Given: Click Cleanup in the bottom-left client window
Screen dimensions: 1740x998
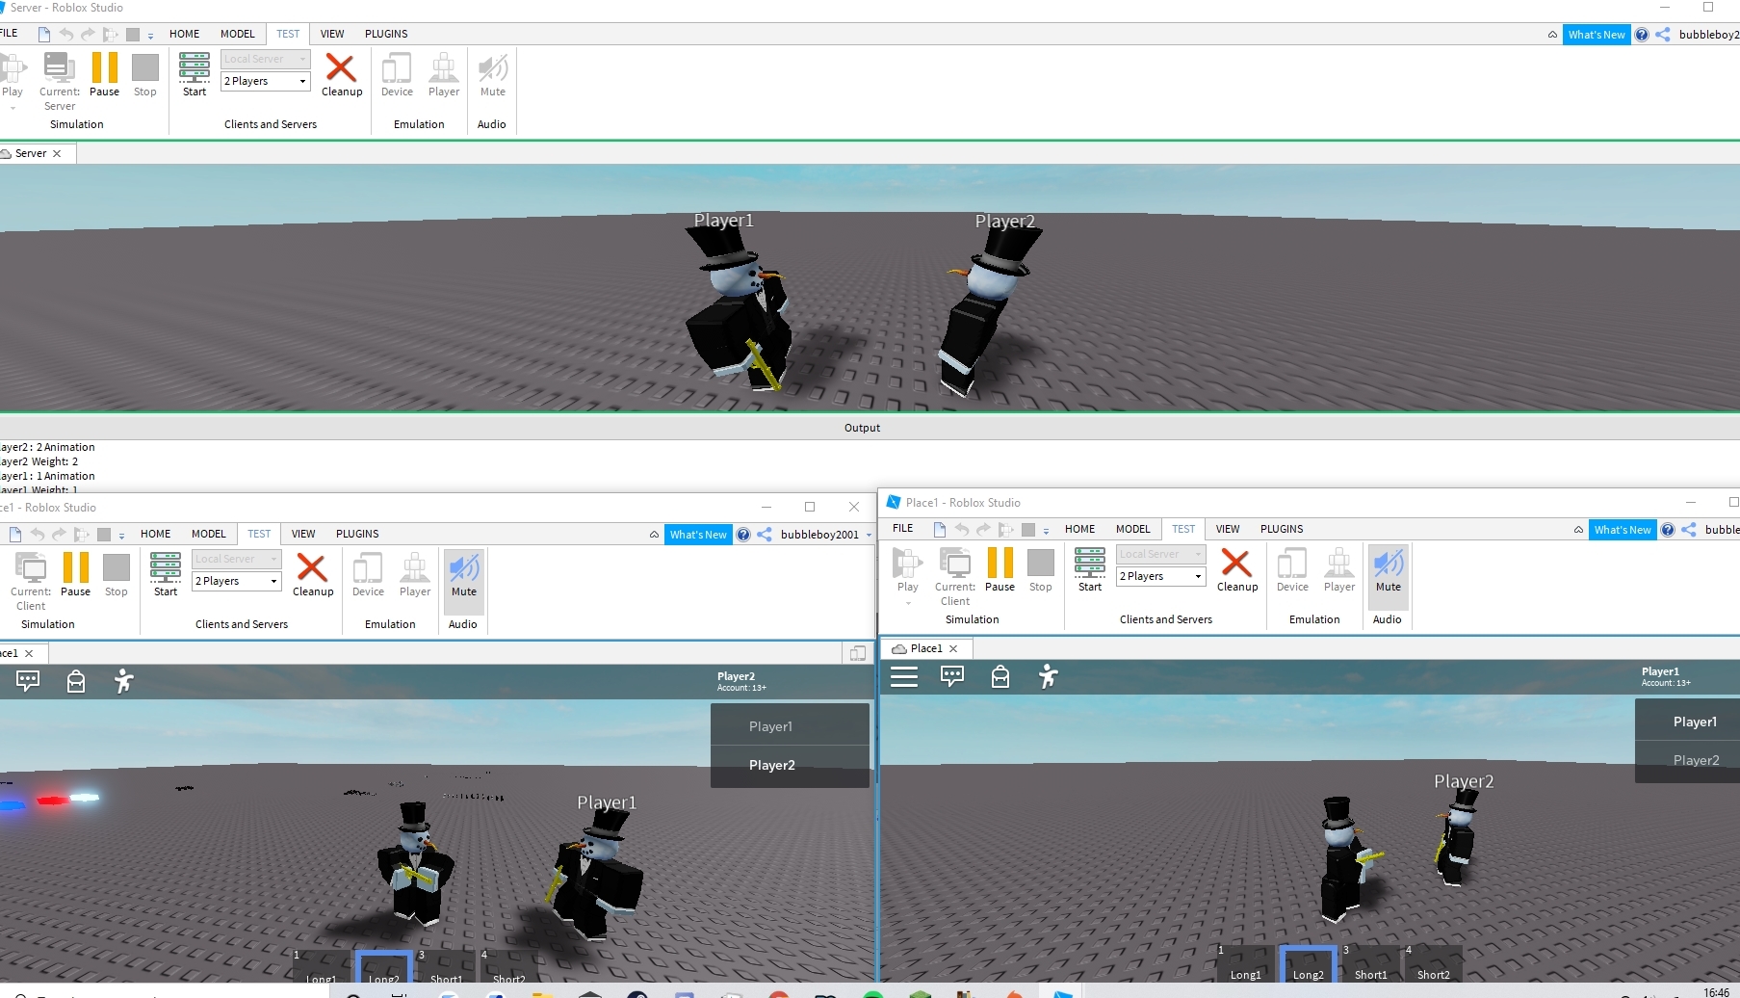Looking at the screenshot, I should (x=313, y=574).
